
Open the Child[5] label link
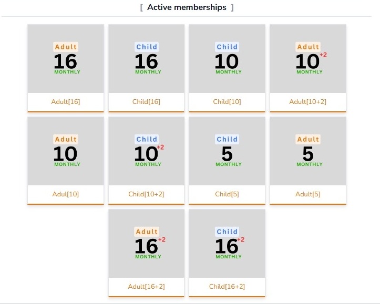(x=227, y=194)
